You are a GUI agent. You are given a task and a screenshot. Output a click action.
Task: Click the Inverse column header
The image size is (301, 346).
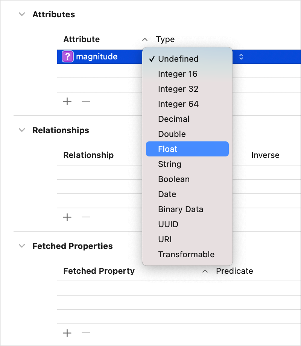tap(265, 155)
